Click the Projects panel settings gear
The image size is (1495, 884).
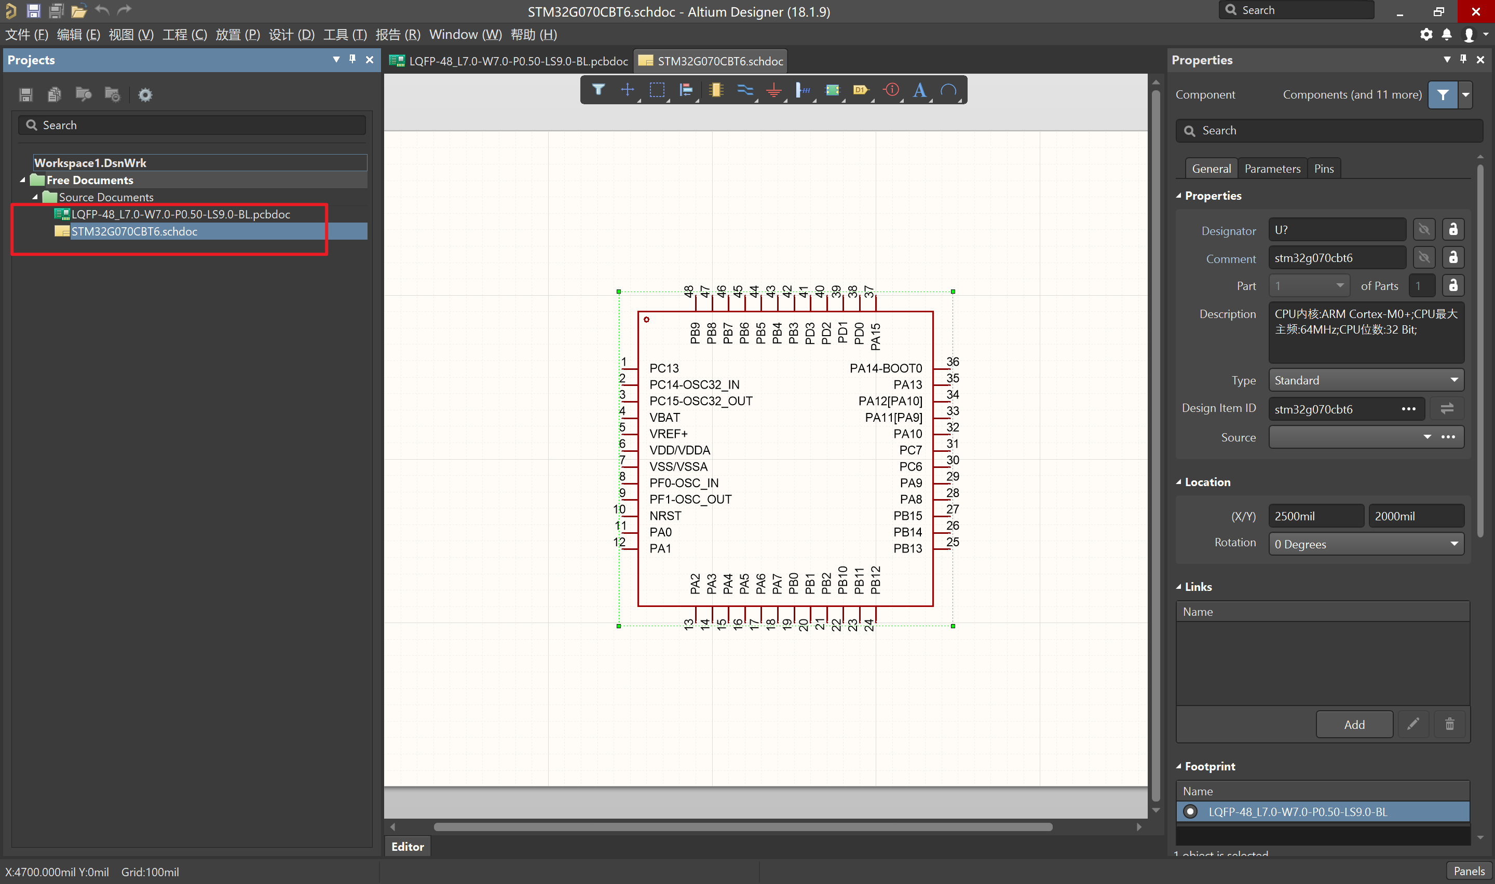145,95
